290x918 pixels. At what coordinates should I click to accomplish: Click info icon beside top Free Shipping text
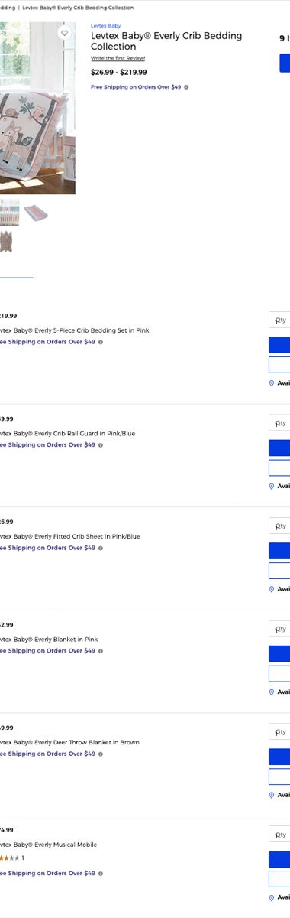tap(186, 87)
